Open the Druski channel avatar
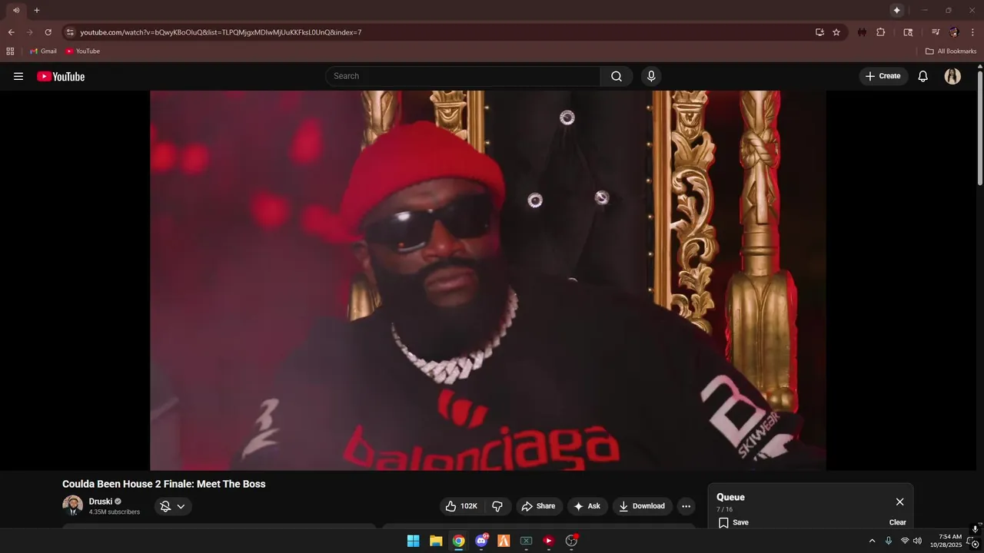 point(72,505)
